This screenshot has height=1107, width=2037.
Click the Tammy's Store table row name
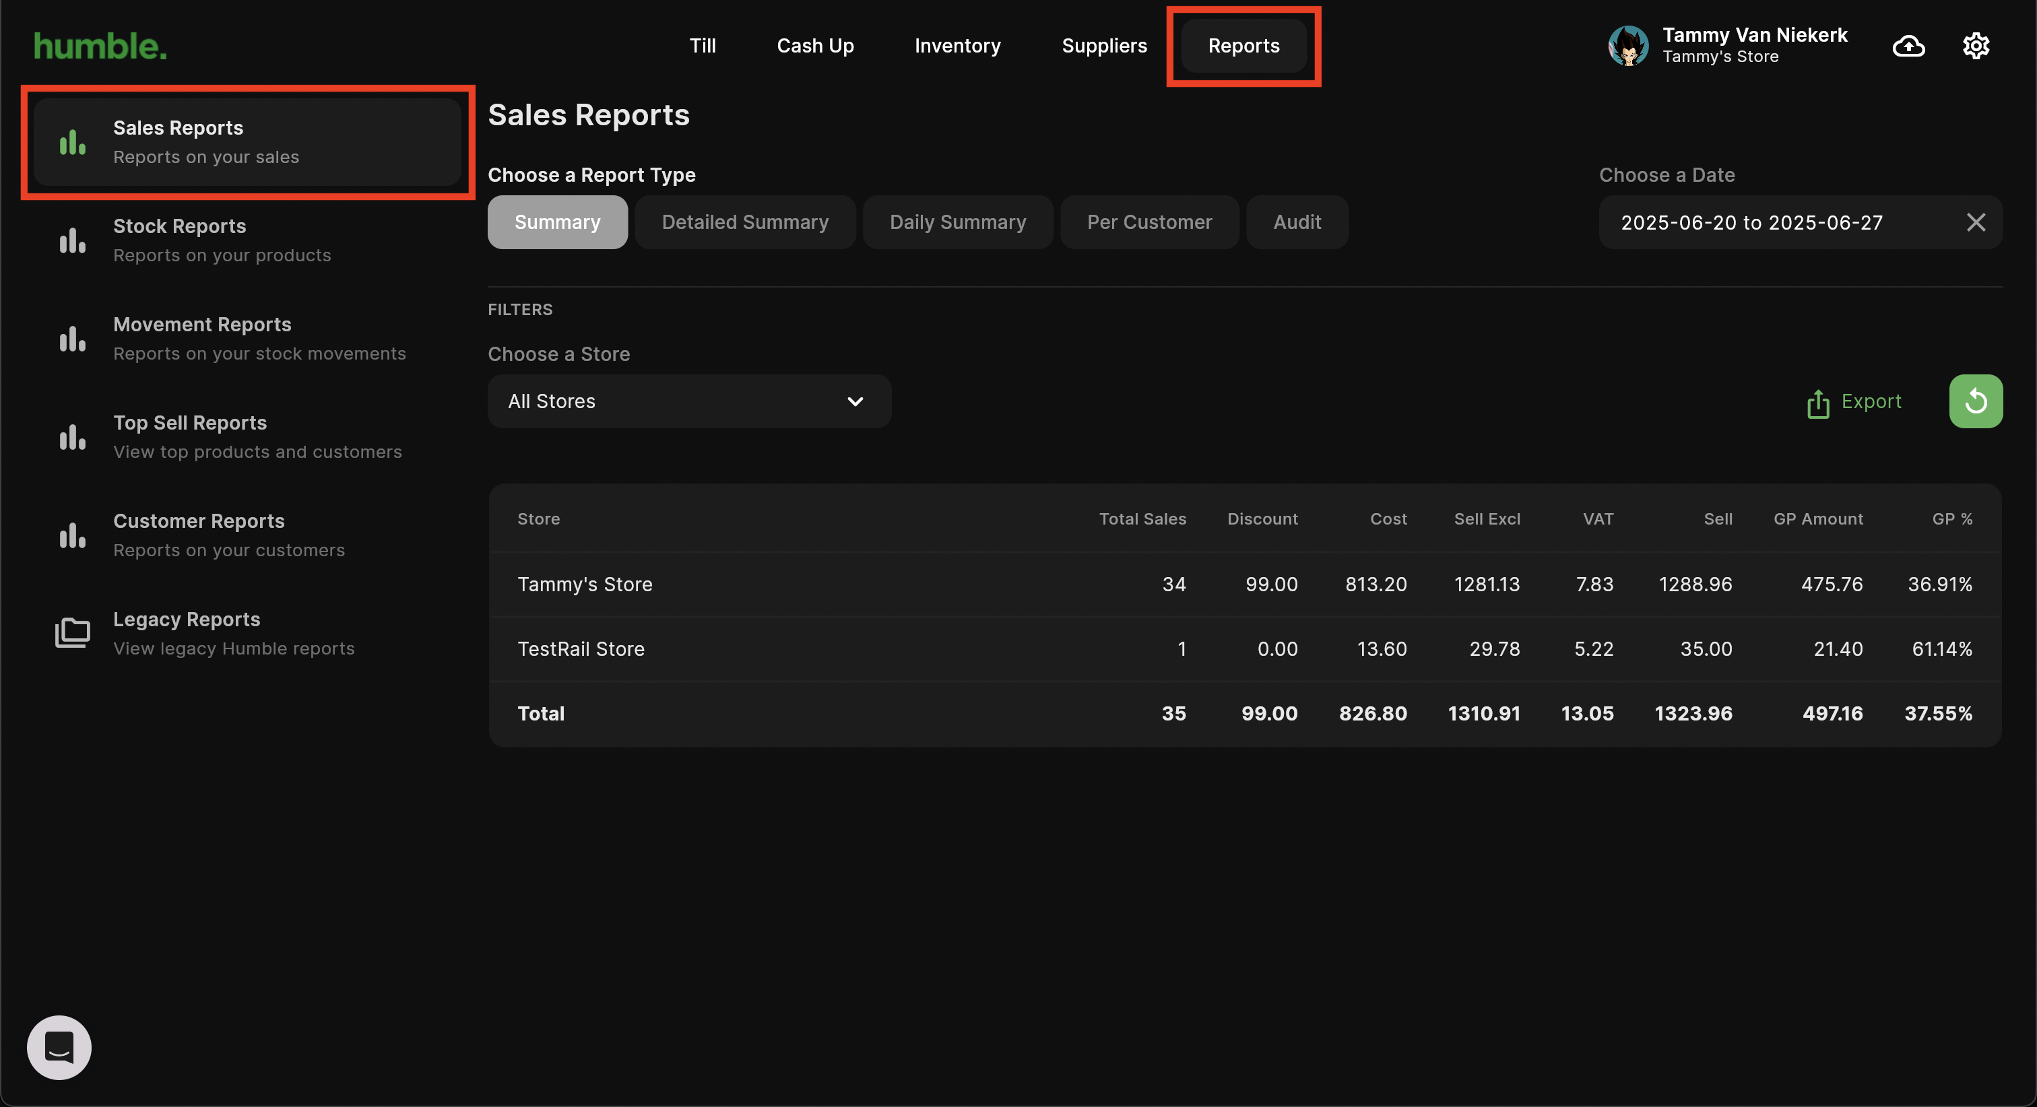point(585,584)
